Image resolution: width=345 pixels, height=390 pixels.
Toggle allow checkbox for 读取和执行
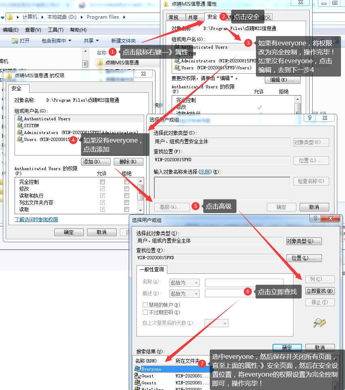[102, 196]
